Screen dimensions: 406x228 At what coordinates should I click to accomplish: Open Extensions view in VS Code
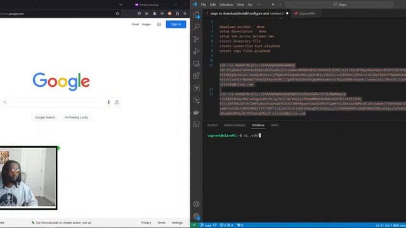197,75
